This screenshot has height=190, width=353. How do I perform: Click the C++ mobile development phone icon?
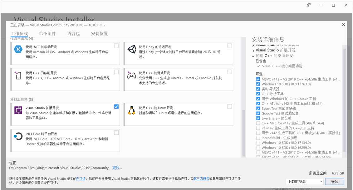(18, 75)
